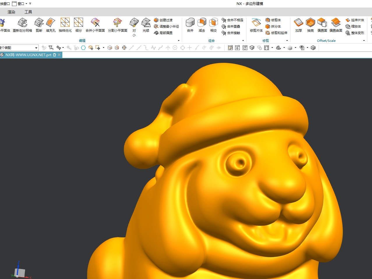Expand the Offset/Scale group options arrow
372x279 pixels.
[364, 41]
